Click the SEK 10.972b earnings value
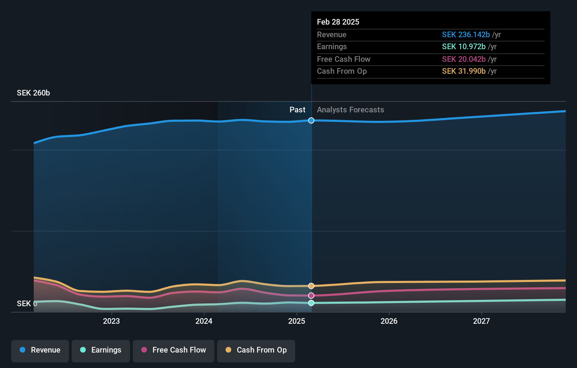The image size is (577, 368). [x=463, y=46]
